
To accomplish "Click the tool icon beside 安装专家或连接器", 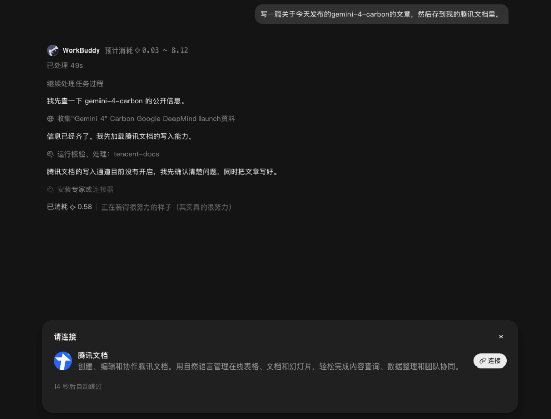I will click(x=50, y=189).
